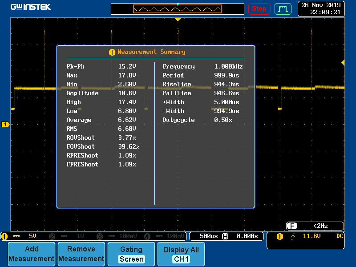
Task: Click the Min value 2.60V
Action: click(x=127, y=84)
